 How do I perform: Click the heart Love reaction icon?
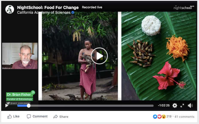pyautogui.click(x=159, y=117)
